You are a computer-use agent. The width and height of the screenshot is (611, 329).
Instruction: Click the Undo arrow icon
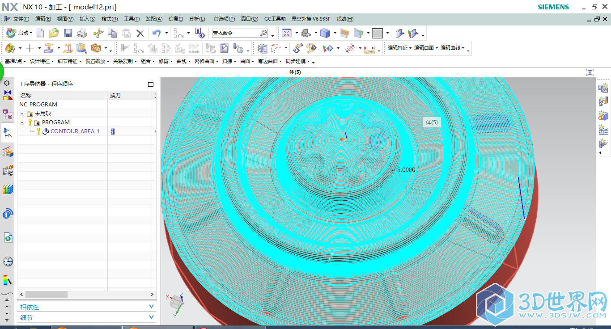point(156,33)
